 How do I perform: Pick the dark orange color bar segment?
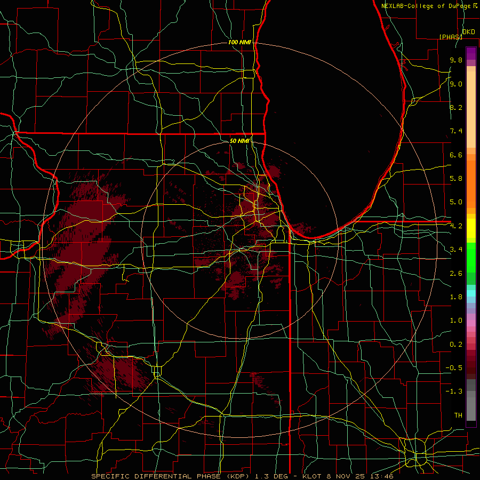(471, 184)
